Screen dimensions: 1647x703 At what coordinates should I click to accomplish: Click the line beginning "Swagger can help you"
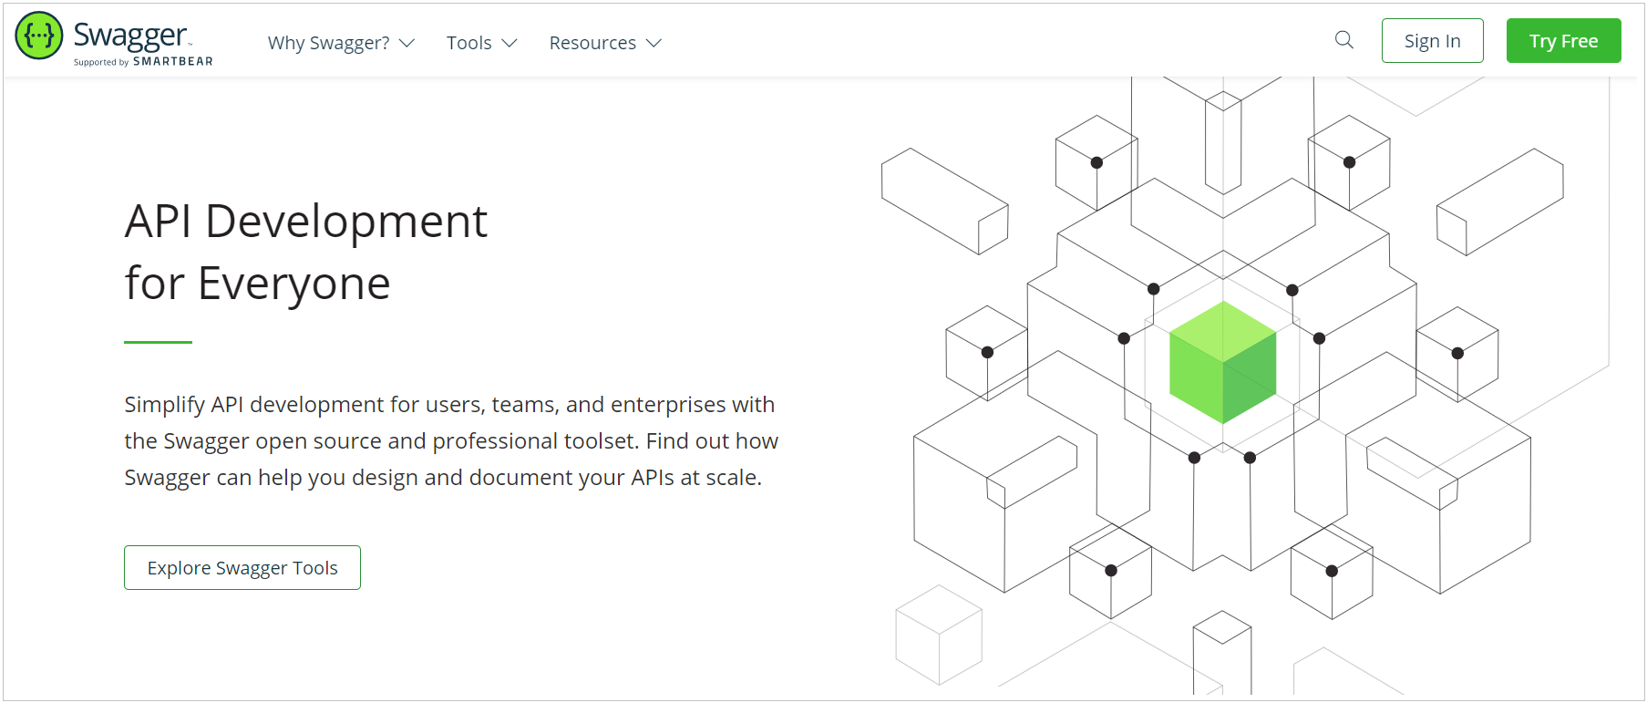[x=443, y=478]
